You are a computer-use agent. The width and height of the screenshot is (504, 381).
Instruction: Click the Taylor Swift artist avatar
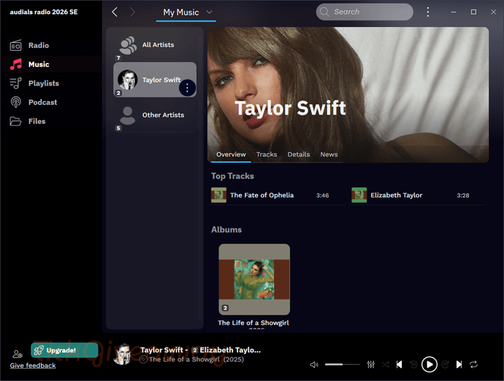pos(128,80)
